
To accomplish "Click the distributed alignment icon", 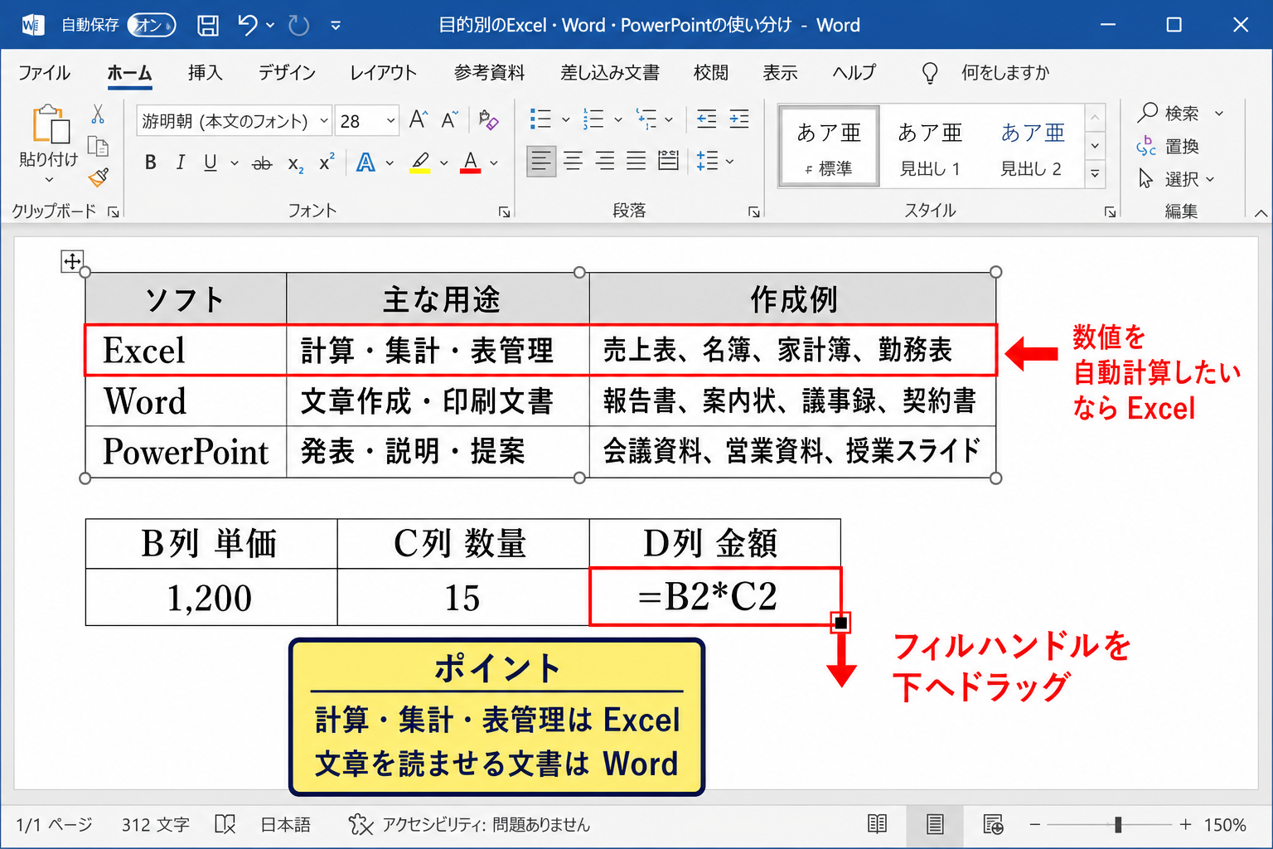I will point(668,161).
